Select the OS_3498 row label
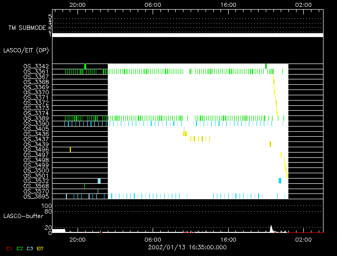 36,160
